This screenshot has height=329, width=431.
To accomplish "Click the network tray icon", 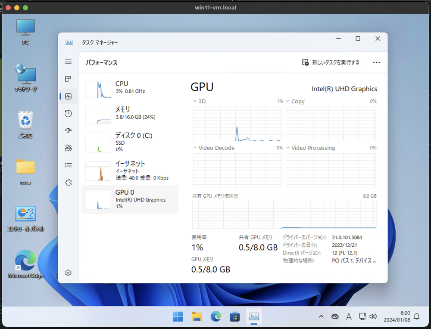I will pyautogui.click(x=362, y=317).
